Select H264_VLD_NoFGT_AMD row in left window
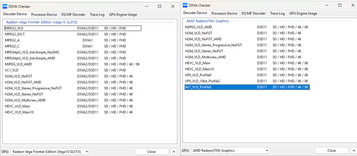The height and width of the screenshot is (156, 357). point(73,82)
